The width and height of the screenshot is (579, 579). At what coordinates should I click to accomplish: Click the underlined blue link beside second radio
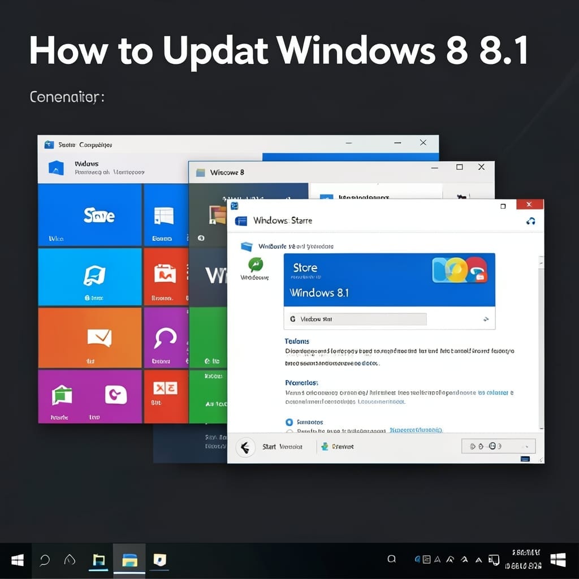pyautogui.click(x=416, y=430)
